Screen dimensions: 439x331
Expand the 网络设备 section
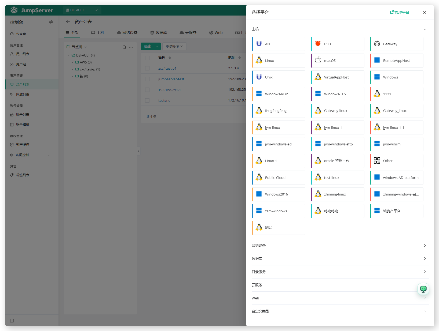coord(340,246)
